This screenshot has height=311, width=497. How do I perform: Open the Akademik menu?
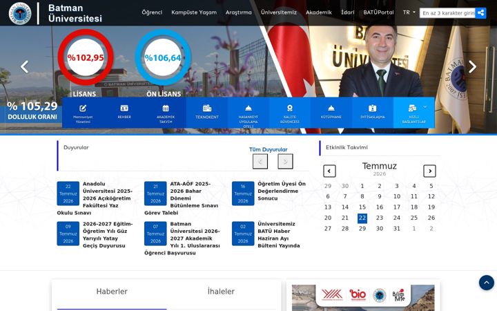coord(319,12)
